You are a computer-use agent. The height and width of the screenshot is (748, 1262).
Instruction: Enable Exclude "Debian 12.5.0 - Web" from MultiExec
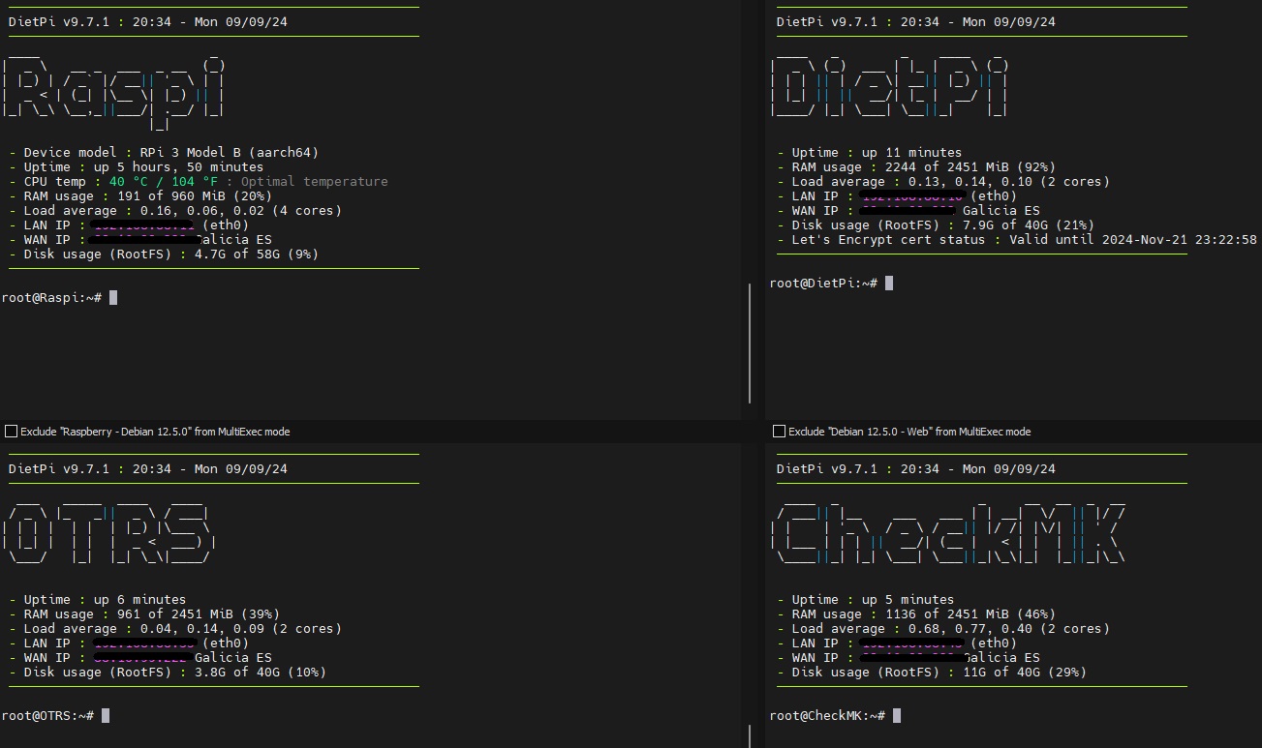tap(779, 432)
